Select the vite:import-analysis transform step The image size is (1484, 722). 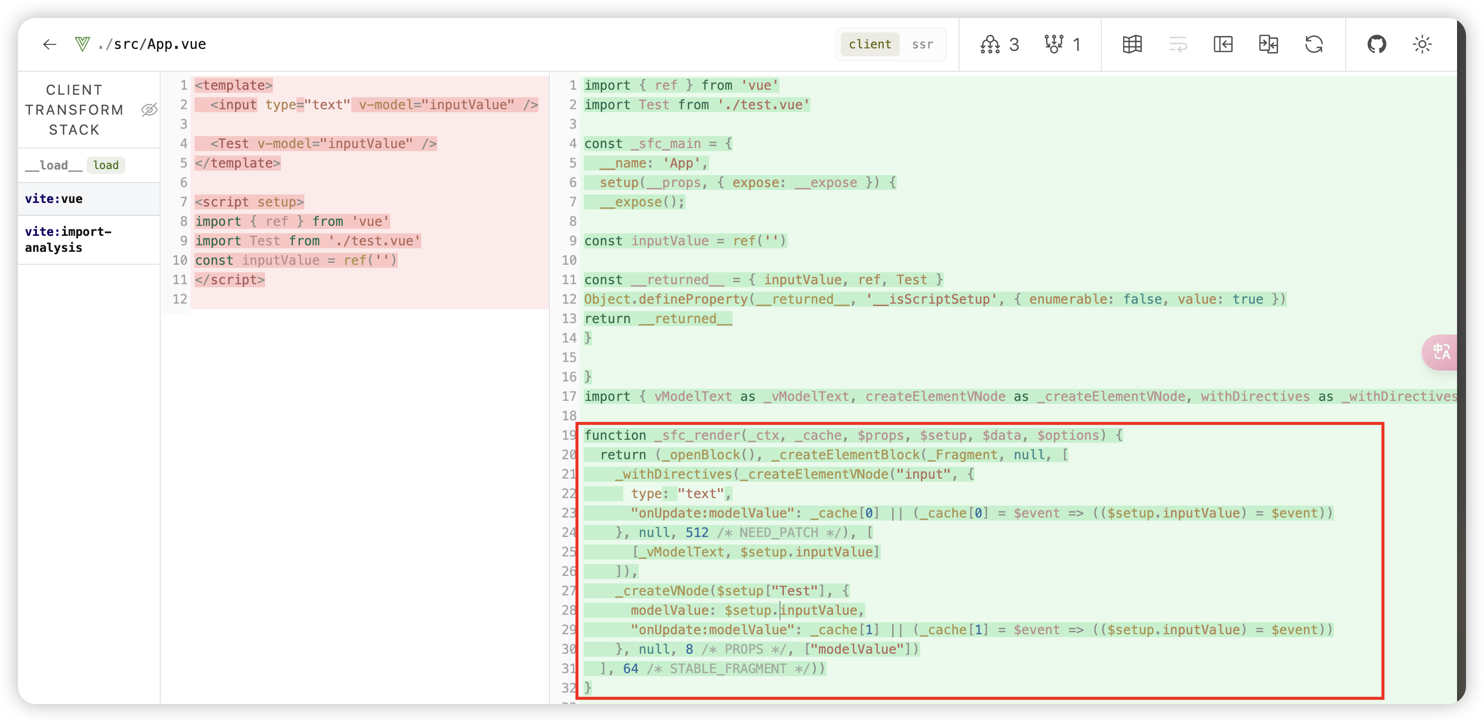coord(68,239)
